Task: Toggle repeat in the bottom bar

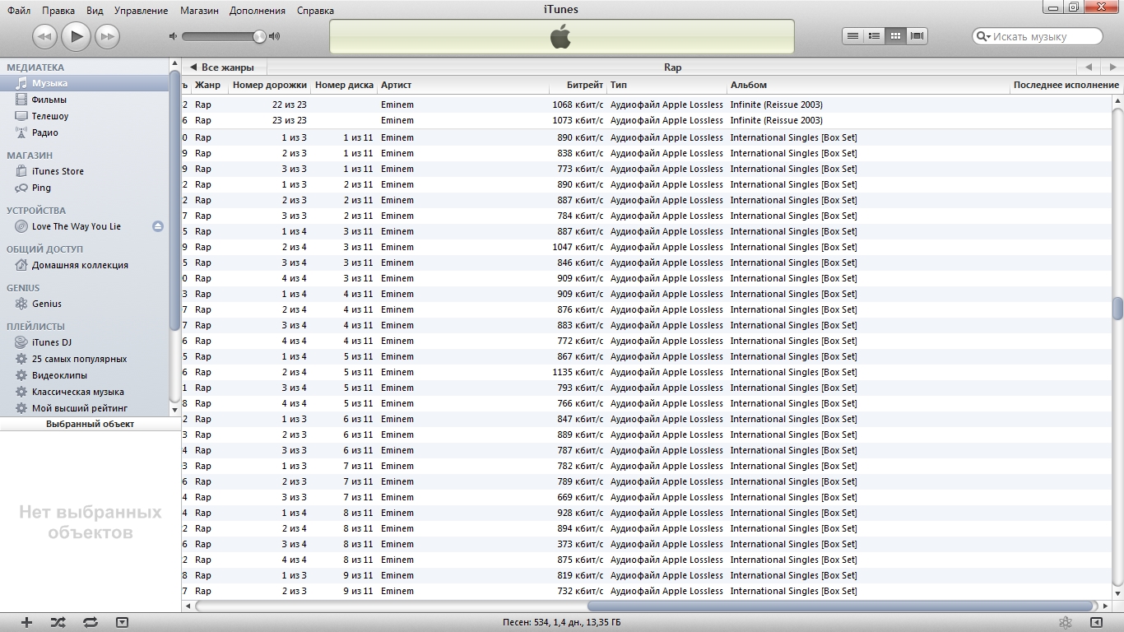Action: click(x=91, y=623)
